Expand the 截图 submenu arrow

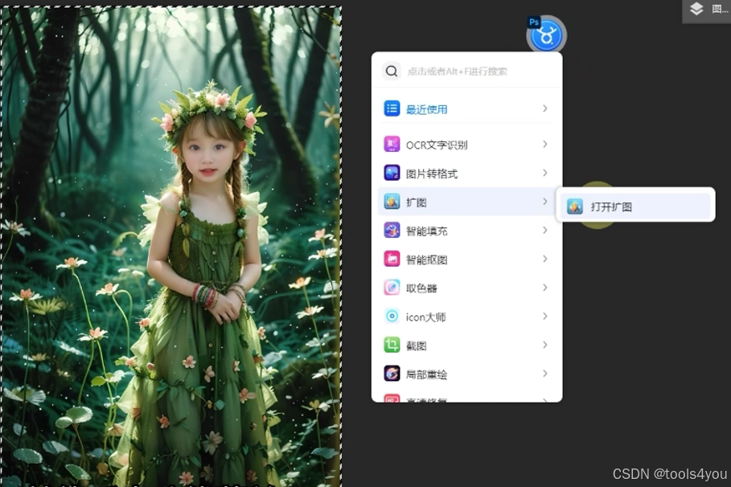[545, 345]
